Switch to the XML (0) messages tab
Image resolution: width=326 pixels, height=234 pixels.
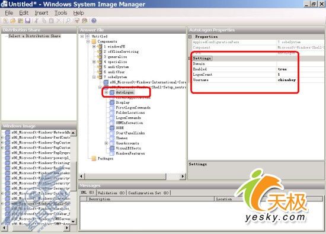[x=87, y=193]
